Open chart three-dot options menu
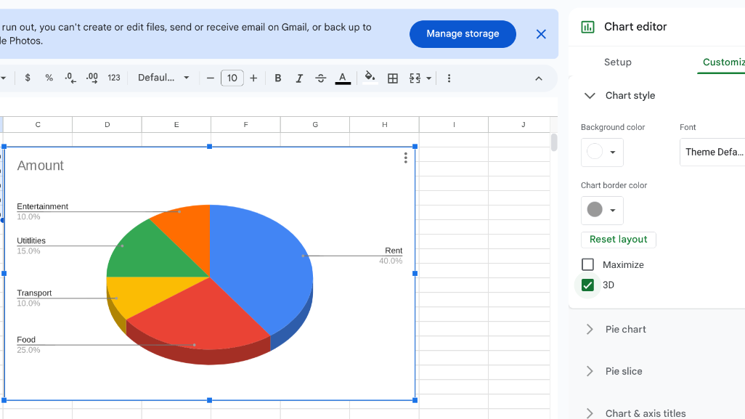The width and height of the screenshot is (745, 419). click(405, 158)
